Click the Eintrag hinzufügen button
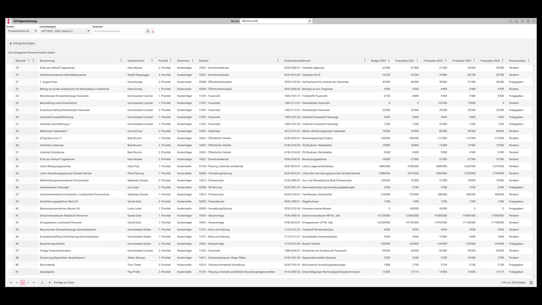This screenshot has width=542, height=305. click(22, 43)
